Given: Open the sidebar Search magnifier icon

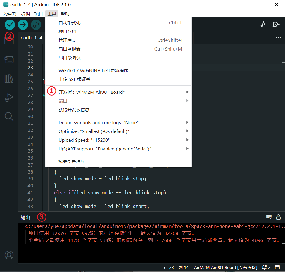Looking at the screenshot, I should pos(9,117).
